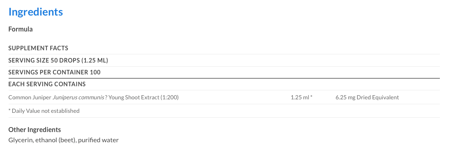Click italic Juniperus communis text
This screenshot has width=453, height=150.
tap(78, 97)
